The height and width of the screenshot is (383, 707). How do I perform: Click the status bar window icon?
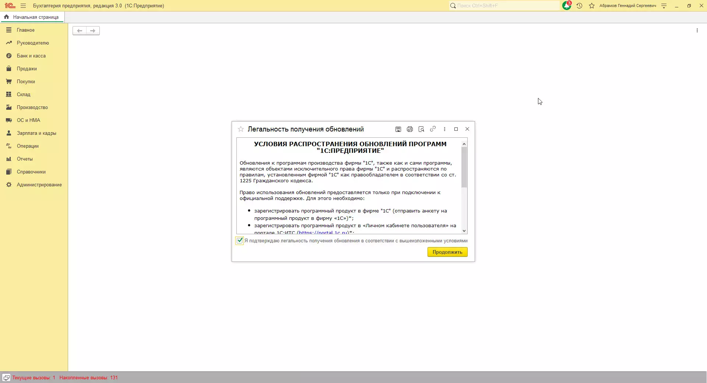pyautogui.click(x=6, y=377)
